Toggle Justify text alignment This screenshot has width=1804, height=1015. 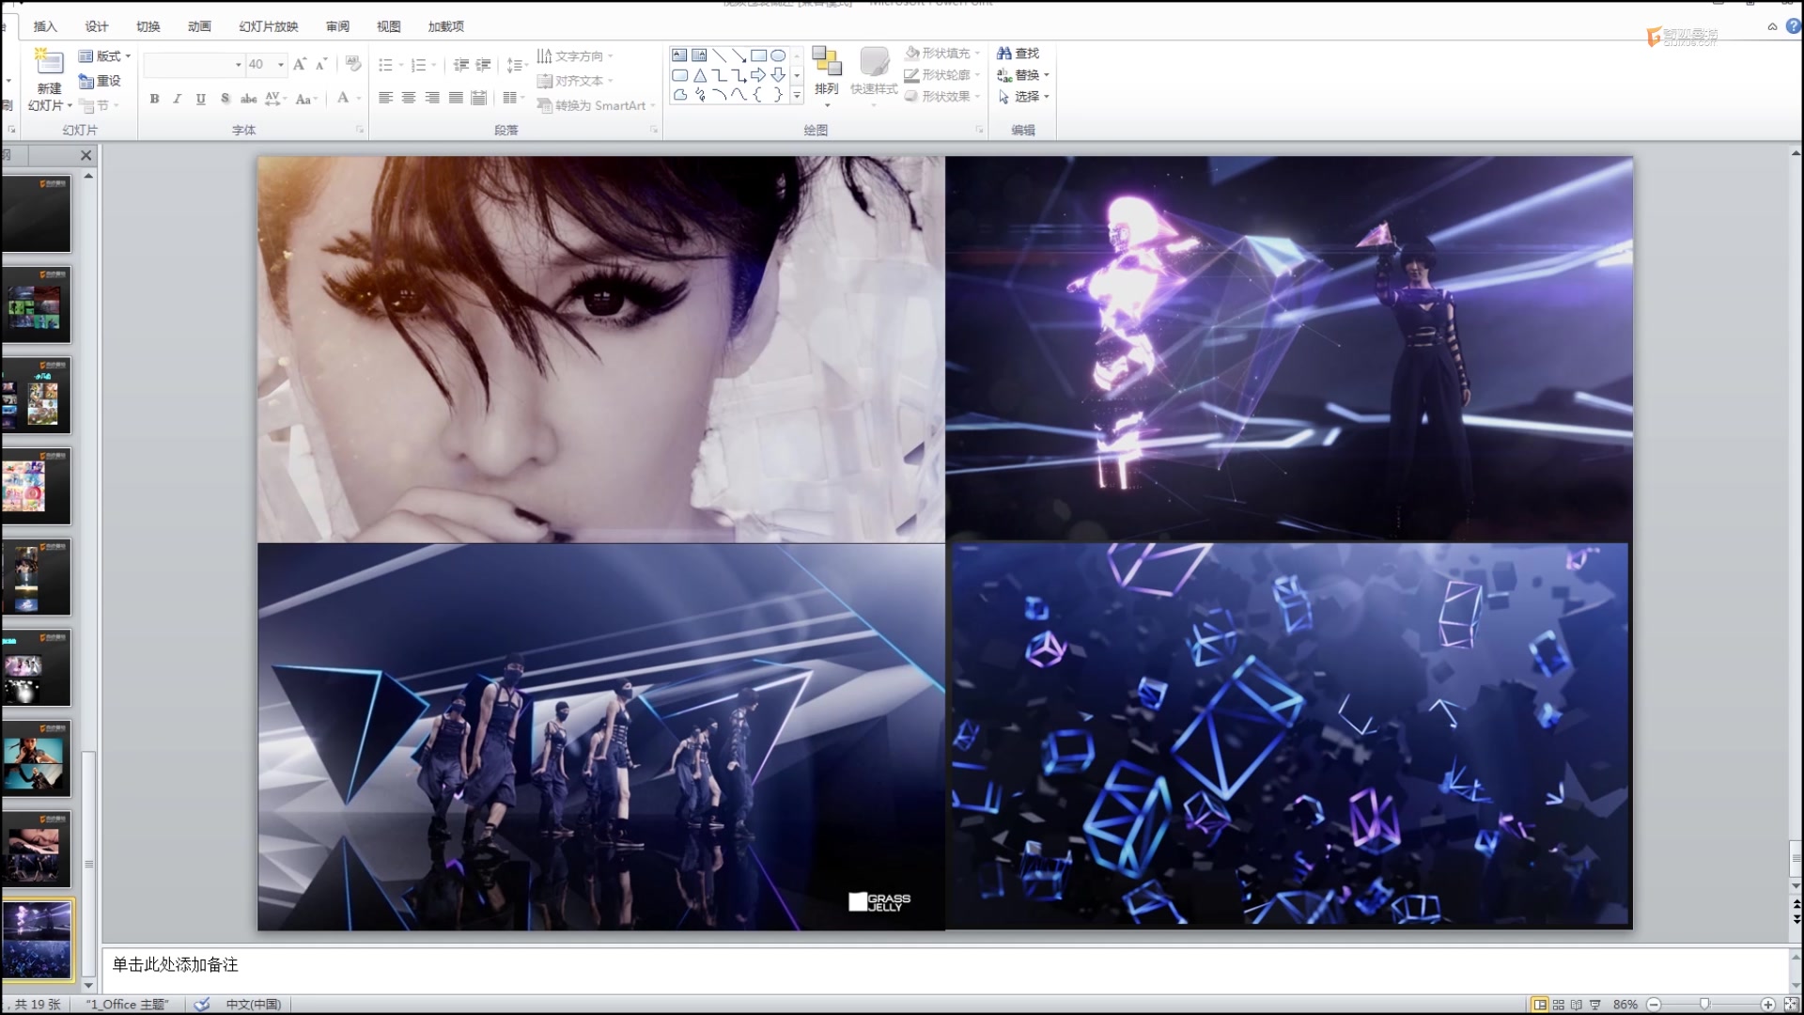pyautogui.click(x=456, y=98)
